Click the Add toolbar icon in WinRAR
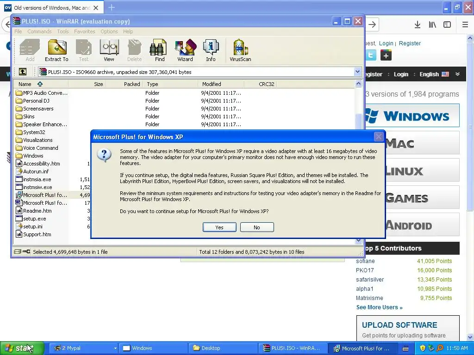The height and width of the screenshot is (355, 474). [30, 50]
